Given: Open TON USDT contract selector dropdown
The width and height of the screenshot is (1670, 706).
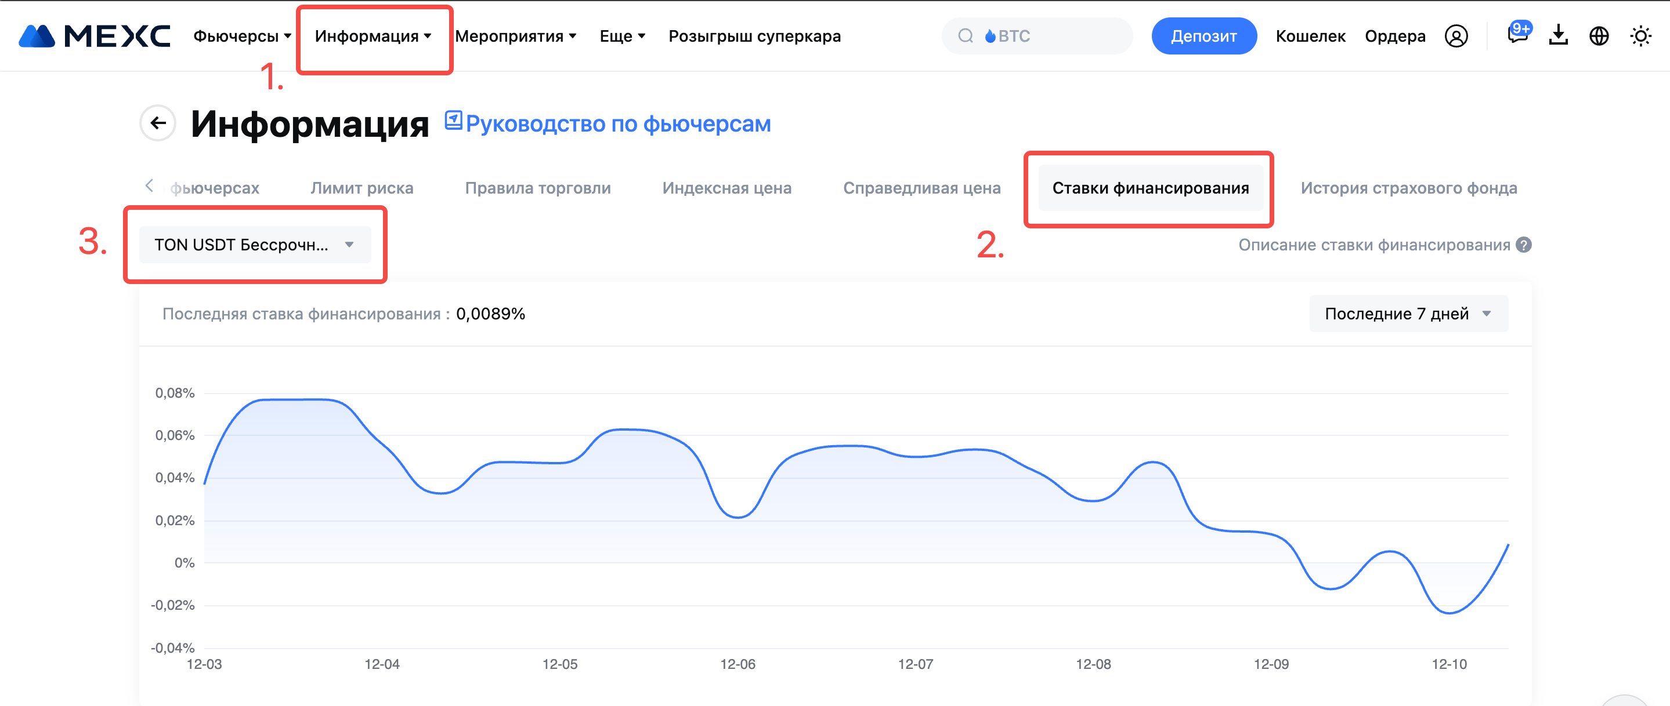Looking at the screenshot, I should (255, 245).
